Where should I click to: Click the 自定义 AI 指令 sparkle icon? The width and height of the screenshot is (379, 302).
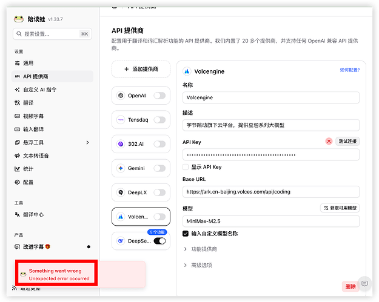click(17, 90)
